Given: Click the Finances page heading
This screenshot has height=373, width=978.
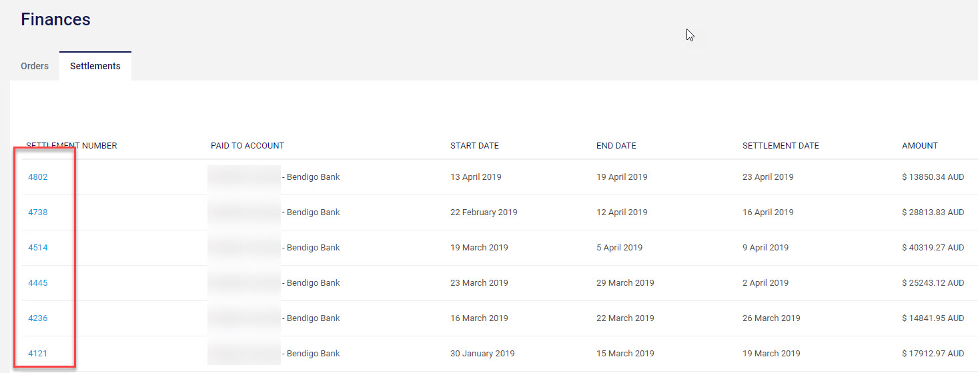Looking at the screenshot, I should [55, 20].
